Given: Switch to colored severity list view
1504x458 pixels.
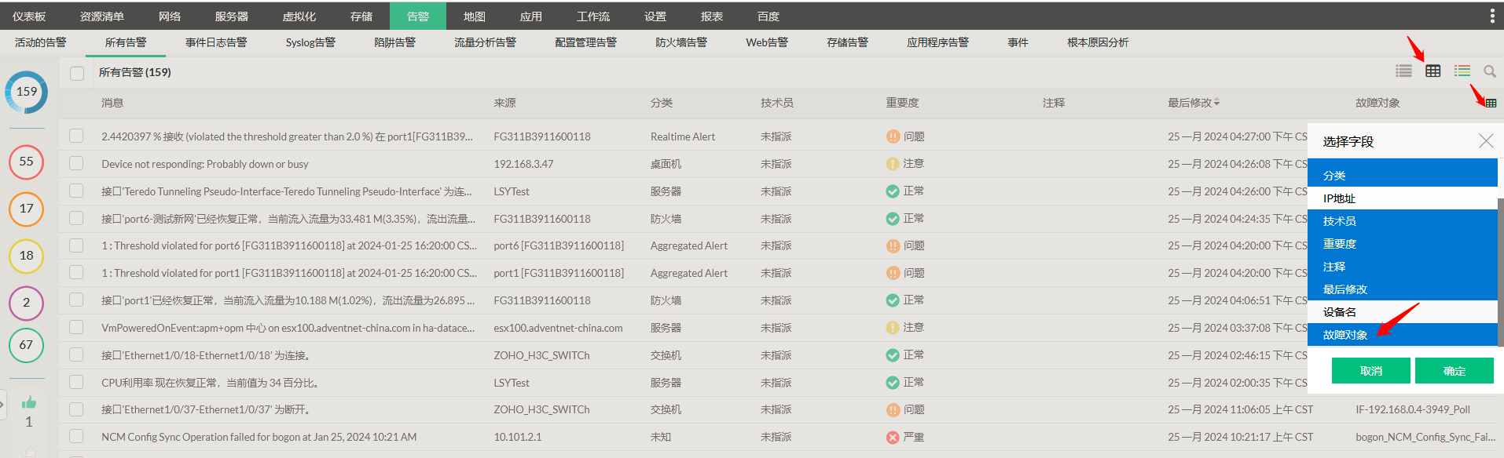Looking at the screenshot, I should (1462, 71).
